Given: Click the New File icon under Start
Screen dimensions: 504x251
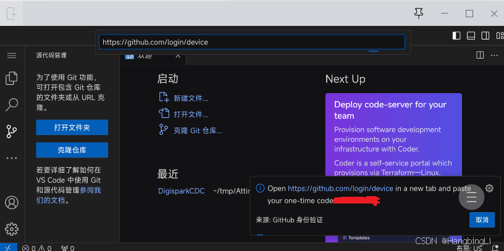Looking at the screenshot, I should tap(164, 97).
